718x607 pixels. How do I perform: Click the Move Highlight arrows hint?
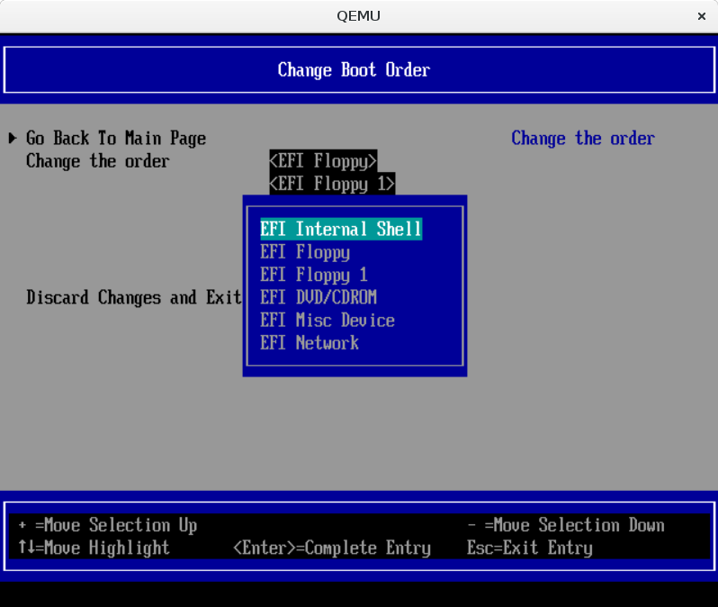[x=94, y=548]
